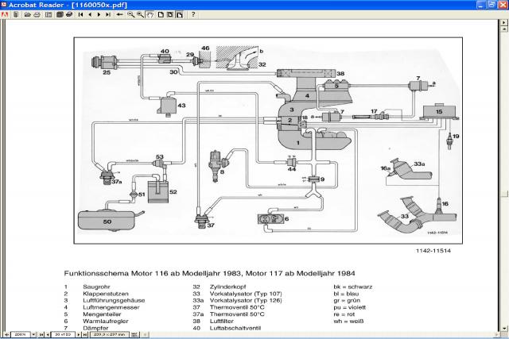509x339 pixels.
Task: Select the Zoom Out magnifier tool
Action: click(140, 14)
